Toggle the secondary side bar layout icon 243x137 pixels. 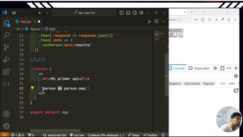pyautogui.click(x=134, y=13)
